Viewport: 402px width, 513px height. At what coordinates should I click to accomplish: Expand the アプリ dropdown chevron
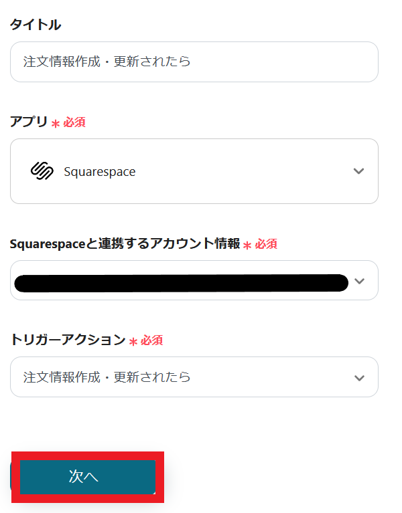[358, 171]
